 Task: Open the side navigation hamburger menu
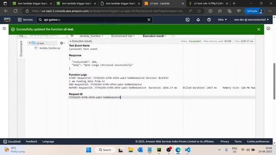pyautogui.click(x=4, y=28)
